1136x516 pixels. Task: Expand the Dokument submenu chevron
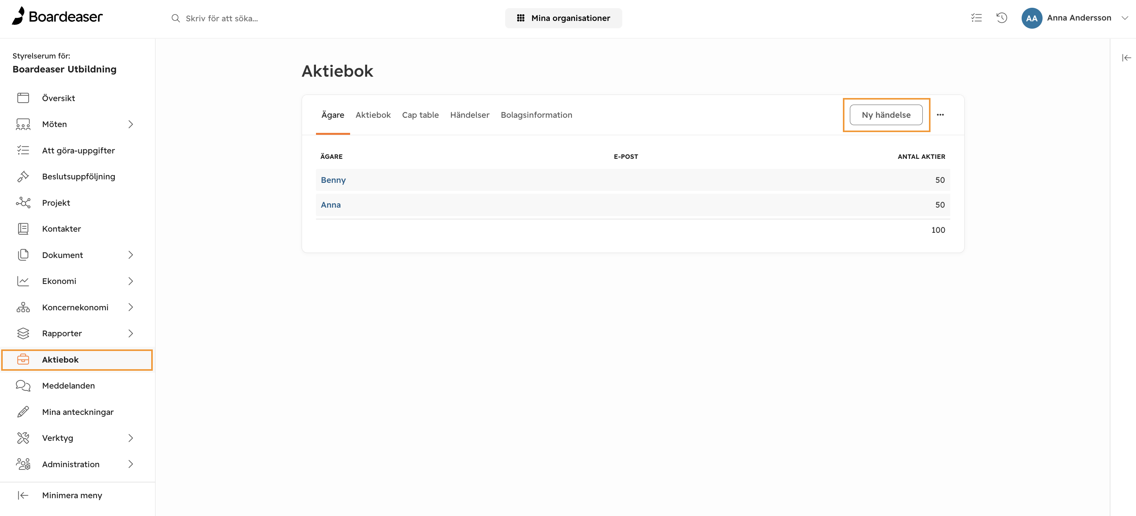[x=131, y=255]
